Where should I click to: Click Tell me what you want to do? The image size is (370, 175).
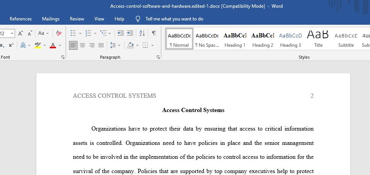click(x=174, y=19)
